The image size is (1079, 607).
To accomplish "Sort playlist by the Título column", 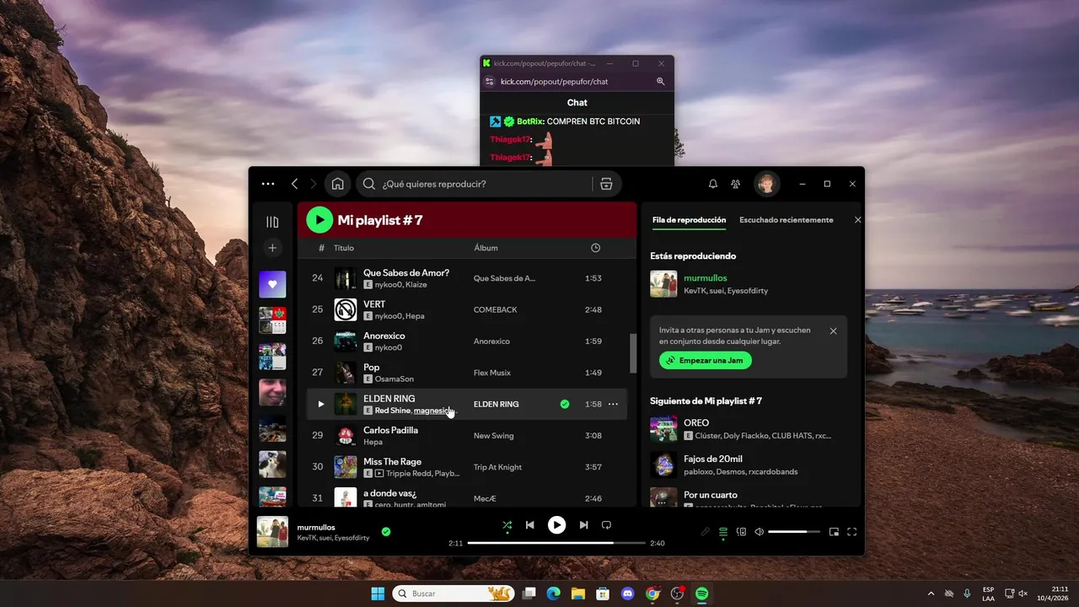I will (x=344, y=248).
